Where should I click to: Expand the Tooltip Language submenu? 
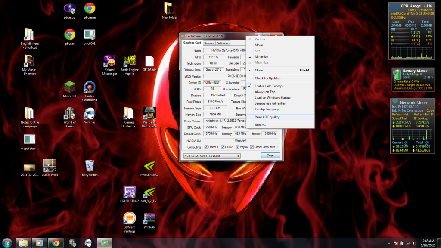tap(280, 109)
